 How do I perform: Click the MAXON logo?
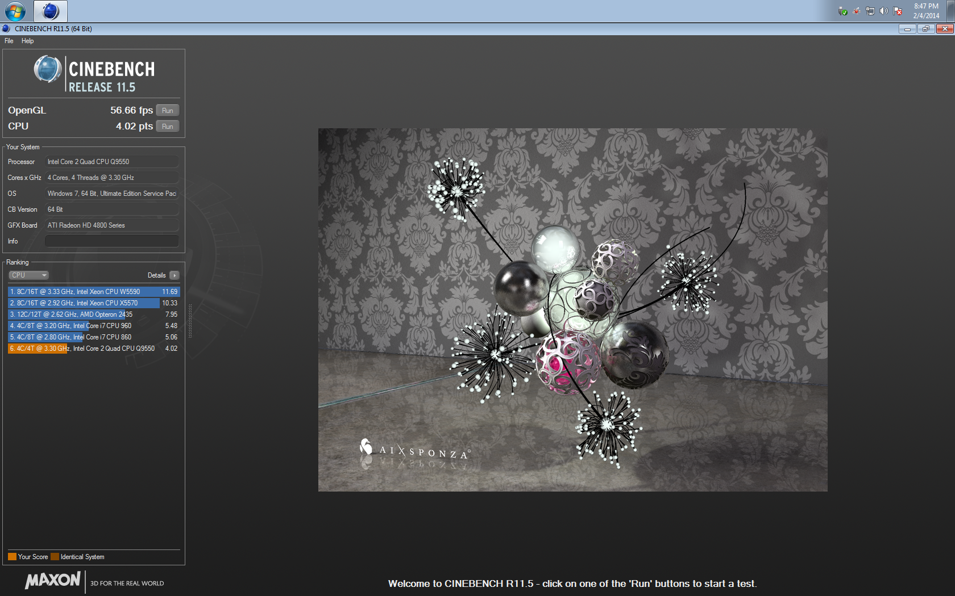pos(53,581)
